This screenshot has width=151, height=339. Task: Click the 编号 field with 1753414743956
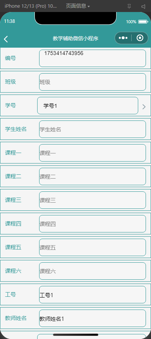pos(93,59)
